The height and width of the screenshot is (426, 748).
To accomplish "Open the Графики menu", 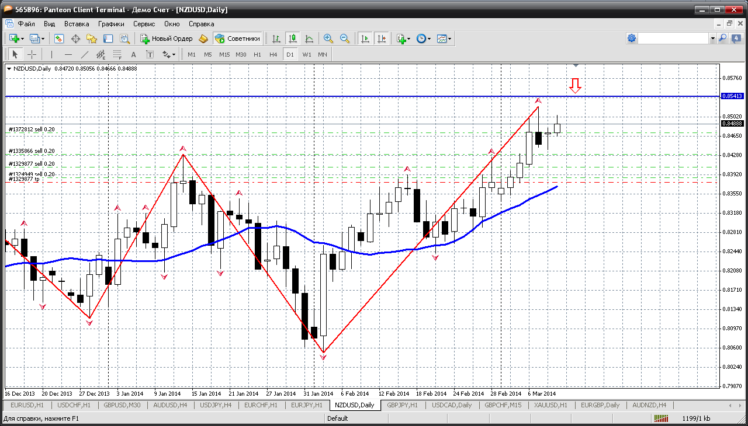I will pyautogui.click(x=111, y=24).
